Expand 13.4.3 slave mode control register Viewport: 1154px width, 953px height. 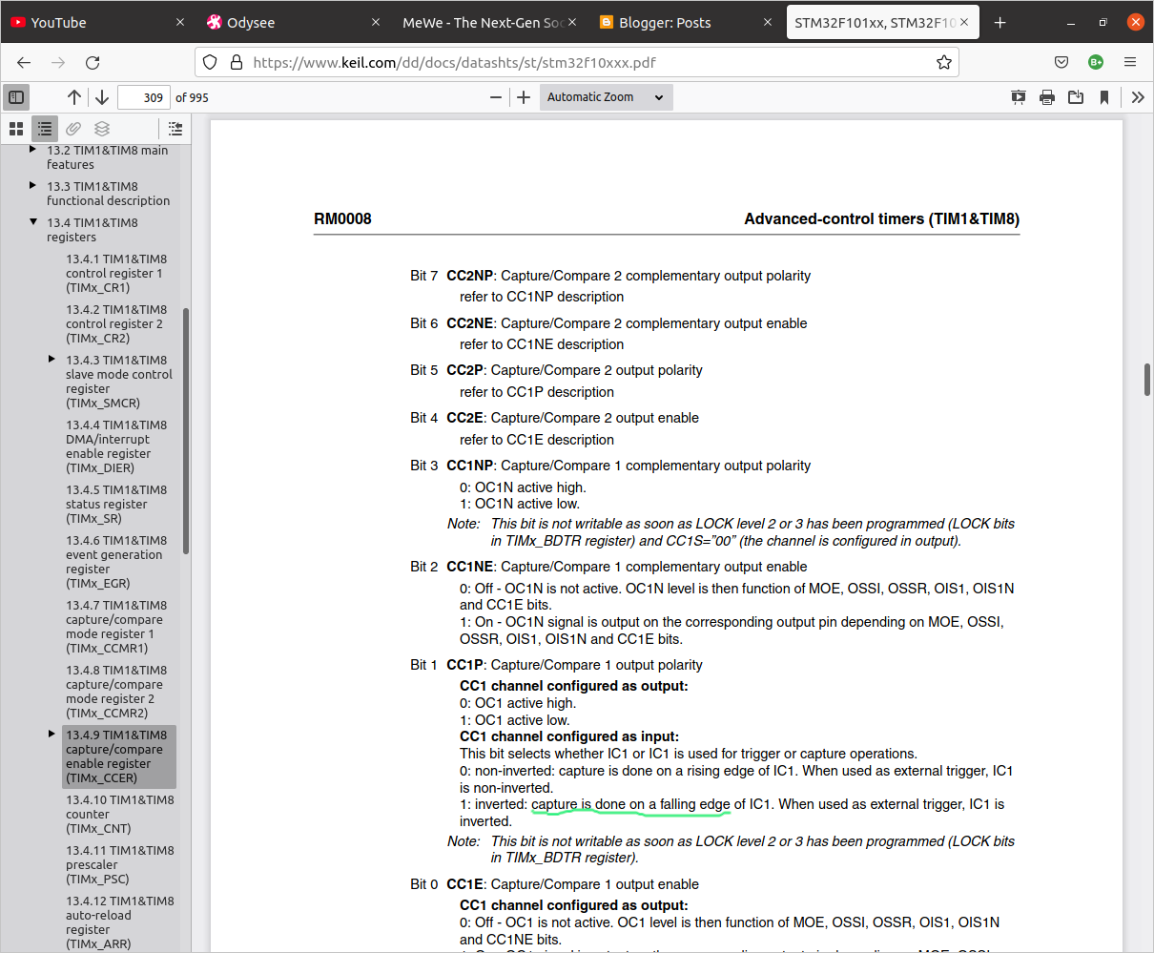(x=52, y=360)
